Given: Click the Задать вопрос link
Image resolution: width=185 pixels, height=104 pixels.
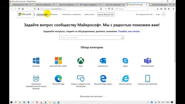Looking at the screenshot, I should click(x=90, y=14).
